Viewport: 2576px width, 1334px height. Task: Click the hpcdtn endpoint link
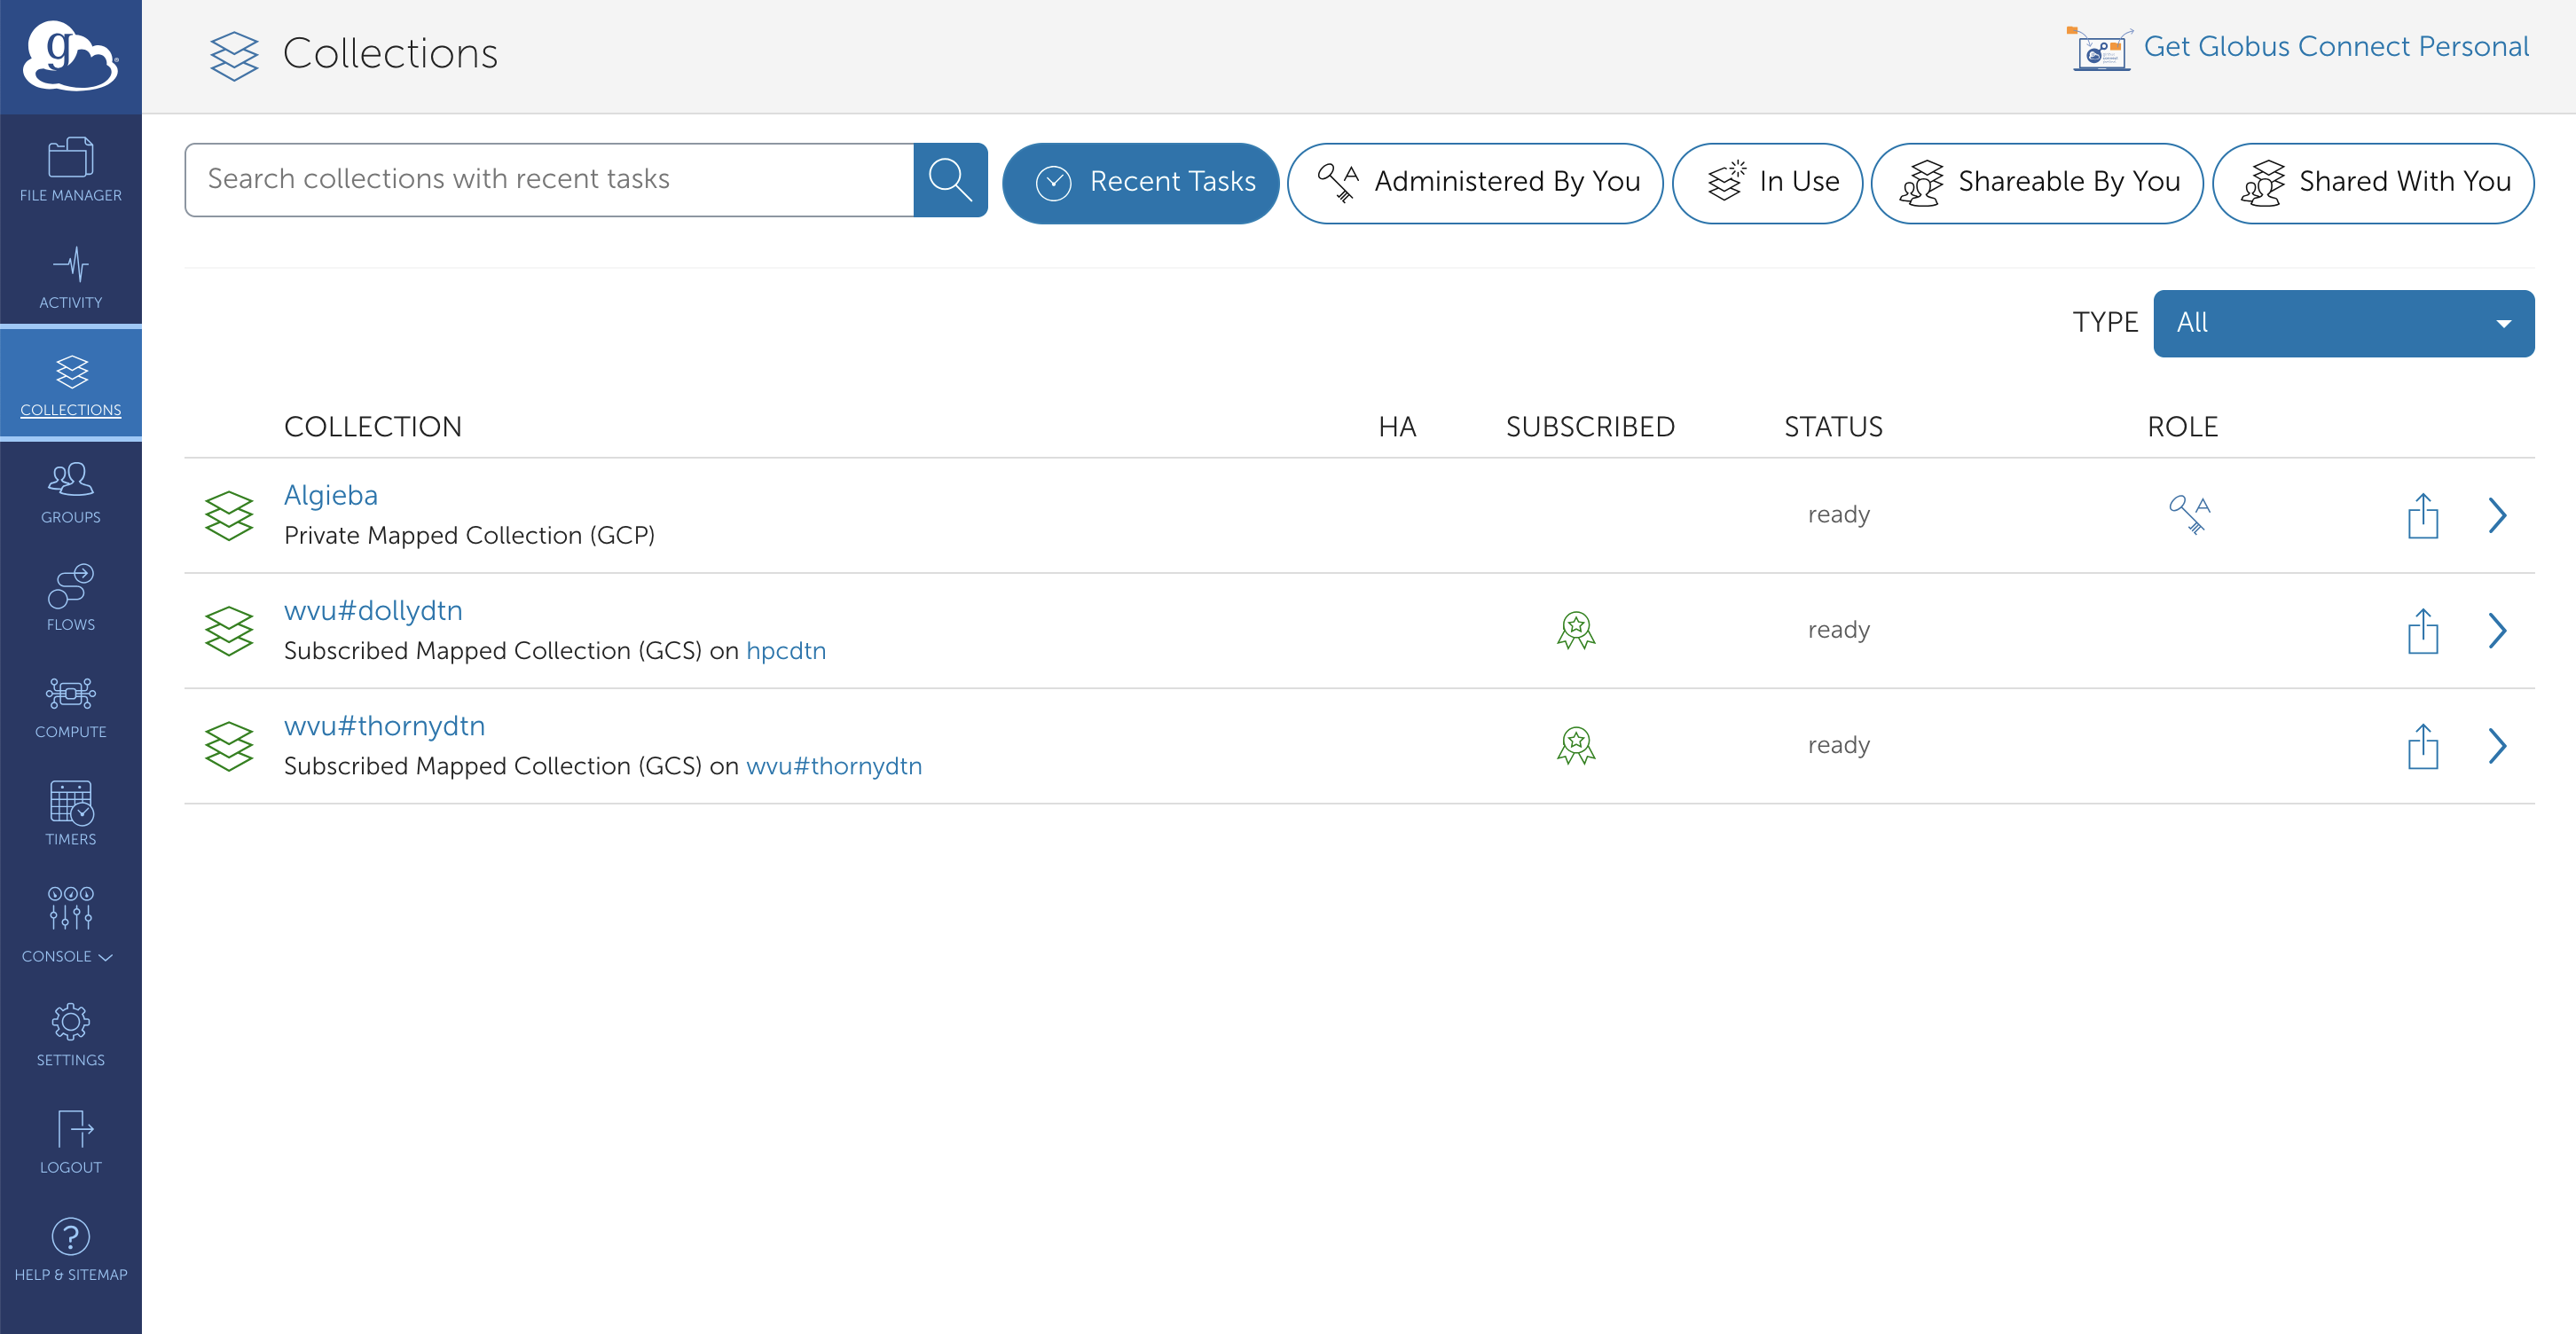pyautogui.click(x=786, y=651)
